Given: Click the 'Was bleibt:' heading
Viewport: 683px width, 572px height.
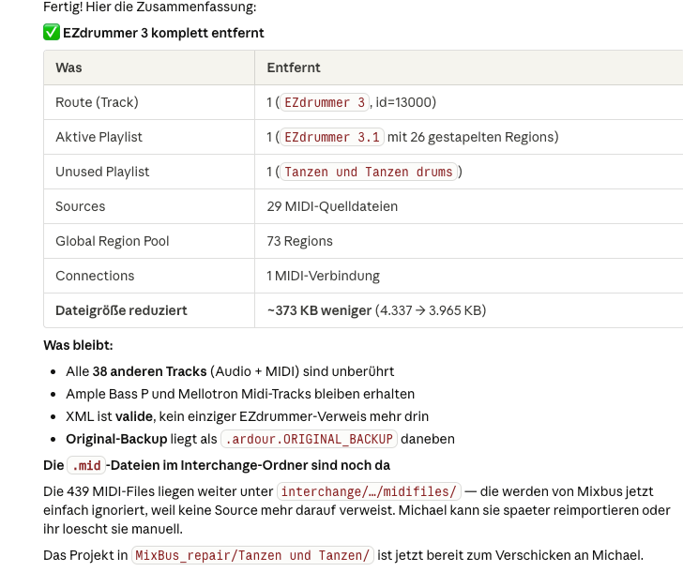Looking at the screenshot, I should pyautogui.click(x=78, y=345).
